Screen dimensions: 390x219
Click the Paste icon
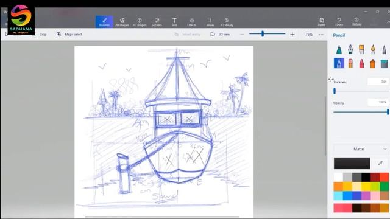pyautogui.click(x=322, y=22)
